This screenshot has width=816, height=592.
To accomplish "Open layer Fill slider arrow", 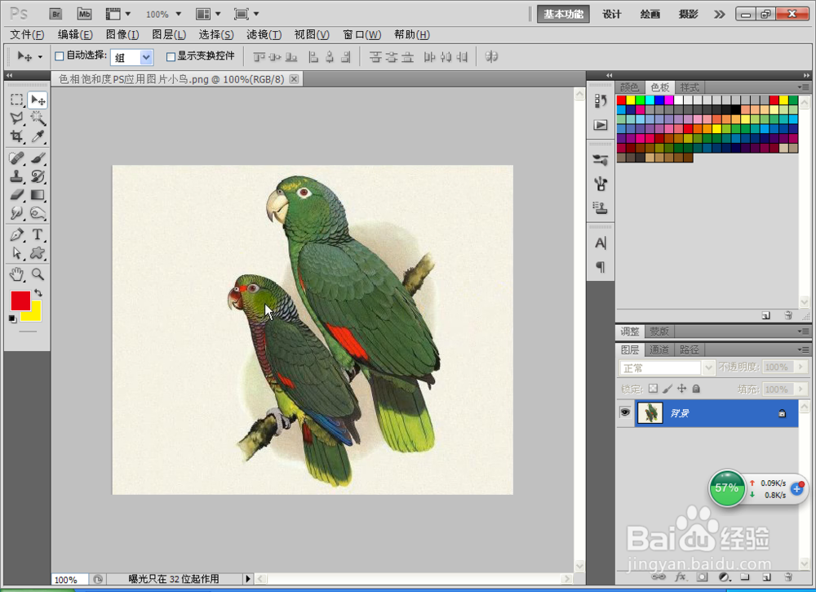I will 801,389.
